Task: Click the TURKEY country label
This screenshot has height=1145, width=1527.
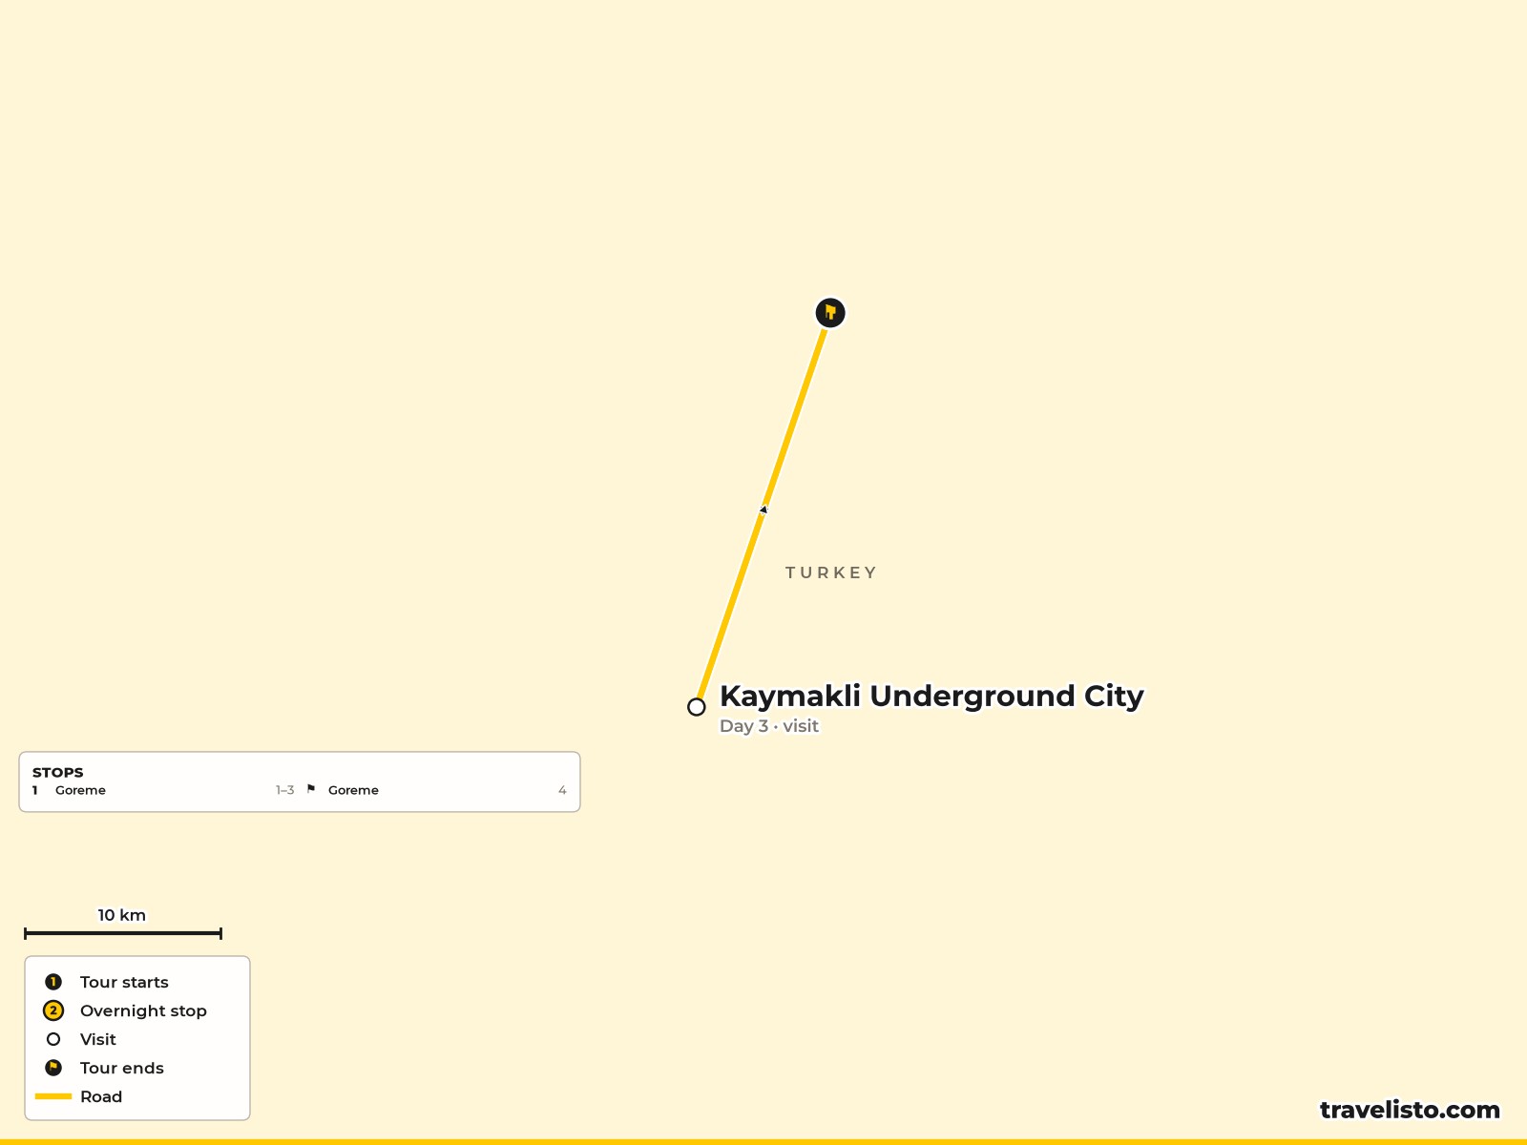Action: [830, 572]
